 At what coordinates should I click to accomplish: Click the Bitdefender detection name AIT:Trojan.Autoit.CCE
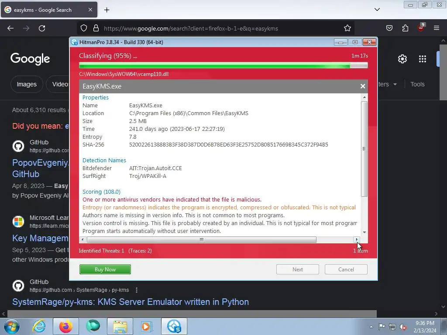pos(155,168)
